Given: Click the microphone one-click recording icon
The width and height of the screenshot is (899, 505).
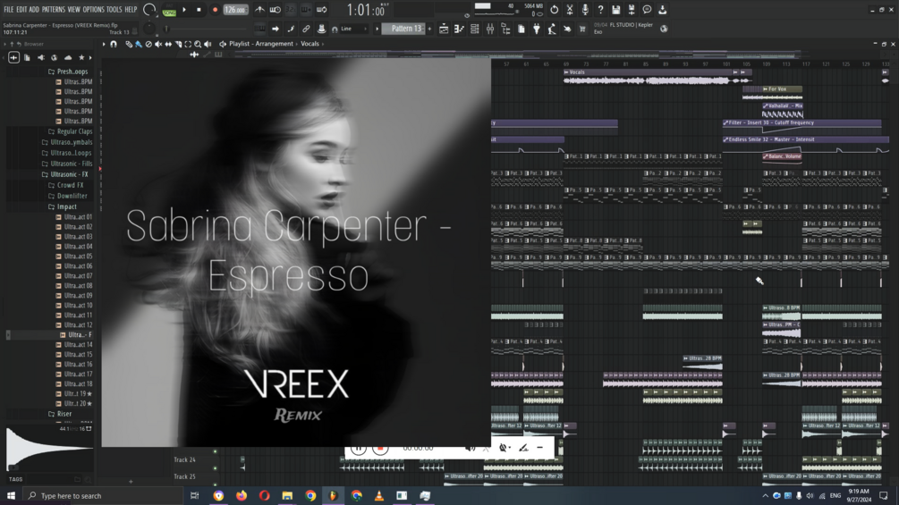Looking at the screenshot, I should pyautogui.click(x=585, y=10).
